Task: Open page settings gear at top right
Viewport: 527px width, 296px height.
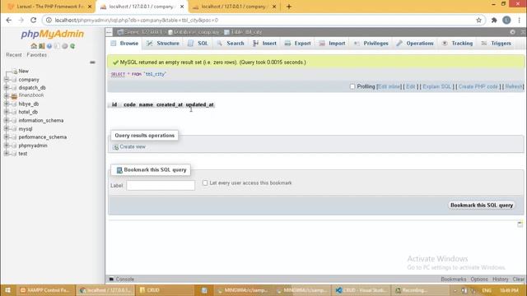Action: [512, 32]
